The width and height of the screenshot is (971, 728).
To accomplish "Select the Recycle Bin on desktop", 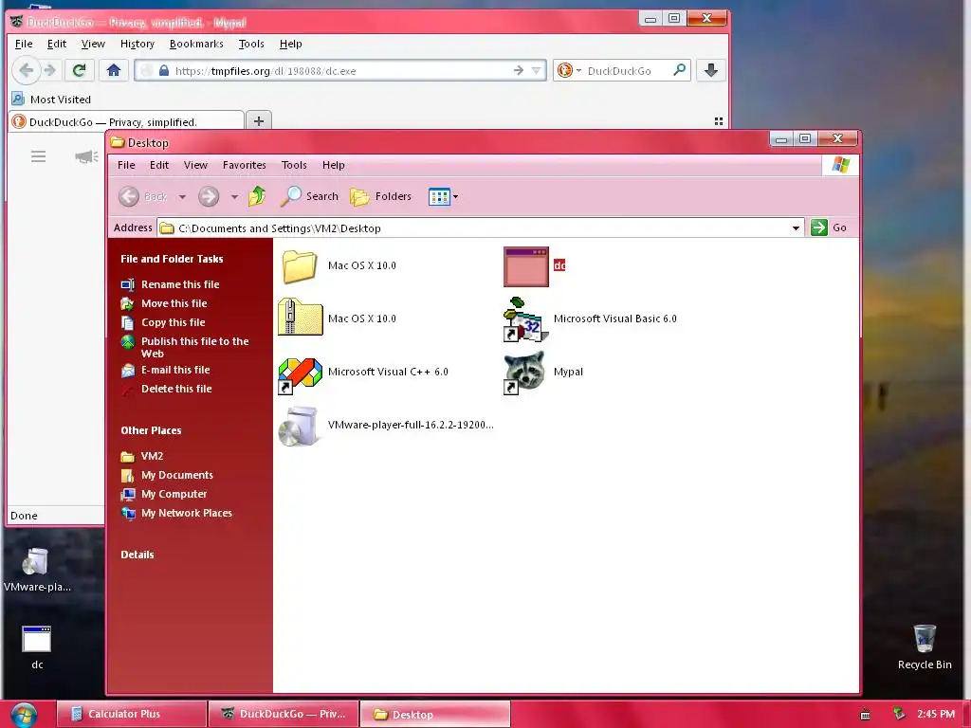I will tap(925, 647).
